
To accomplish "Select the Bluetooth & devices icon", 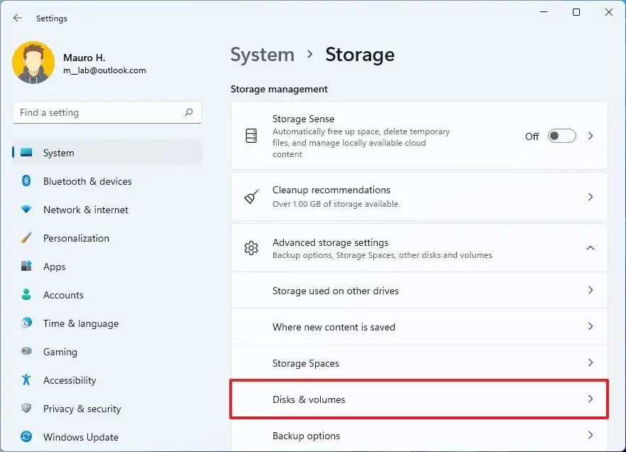I will (27, 181).
